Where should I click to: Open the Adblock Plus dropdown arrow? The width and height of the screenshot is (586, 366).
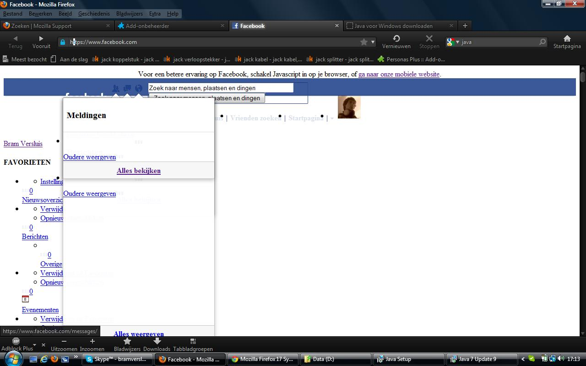[34, 344]
